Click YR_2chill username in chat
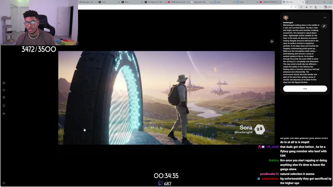Viewport: 333px width, 187px height. tap(272, 147)
